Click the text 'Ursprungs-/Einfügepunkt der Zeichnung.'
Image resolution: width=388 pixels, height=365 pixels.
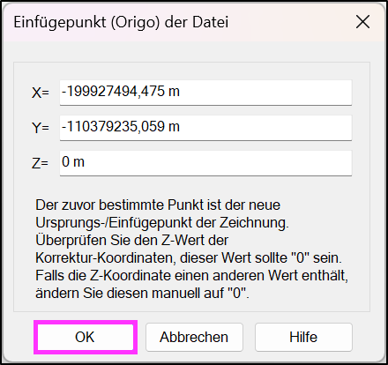(x=162, y=223)
